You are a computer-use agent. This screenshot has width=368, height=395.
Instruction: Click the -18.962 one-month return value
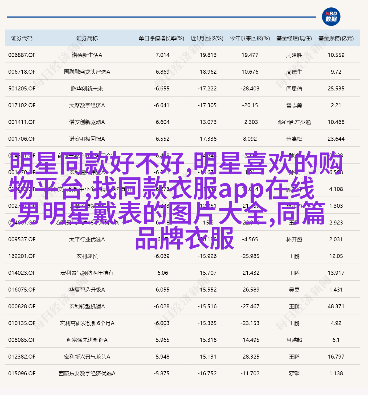pyautogui.click(x=207, y=72)
